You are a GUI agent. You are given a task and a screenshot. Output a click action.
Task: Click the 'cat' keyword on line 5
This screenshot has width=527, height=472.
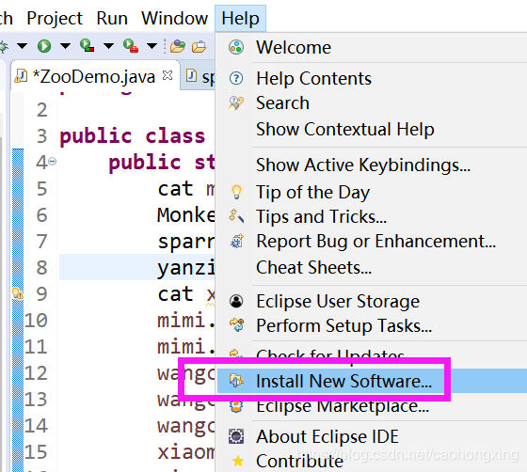tap(175, 189)
